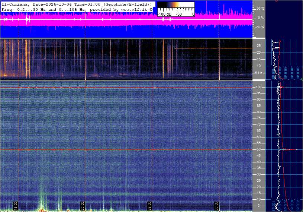Click the '-50' label on color scale
303x212 pixels.
[179, 14]
